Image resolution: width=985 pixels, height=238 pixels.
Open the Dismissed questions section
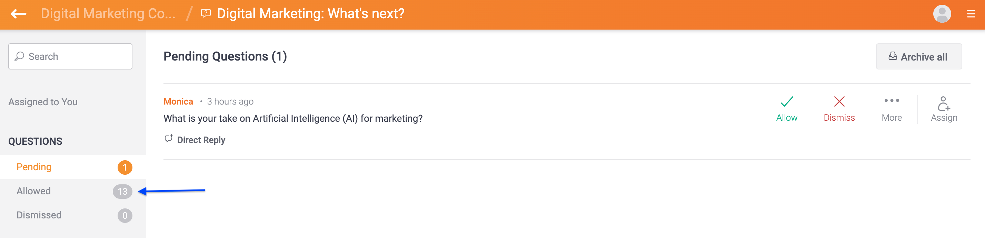pyautogui.click(x=39, y=215)
